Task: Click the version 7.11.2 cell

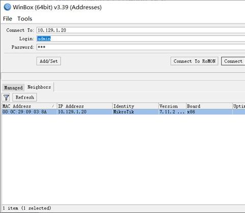Action: point(172,112)
